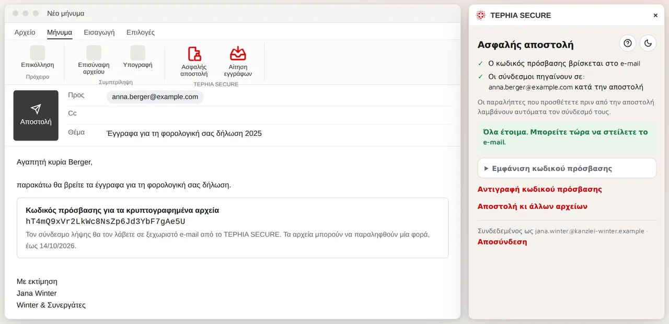
Task: Click Αντιγραφή κωδικού πρόσβασης link
Action: pyautogui.click(x=540, y=189)
